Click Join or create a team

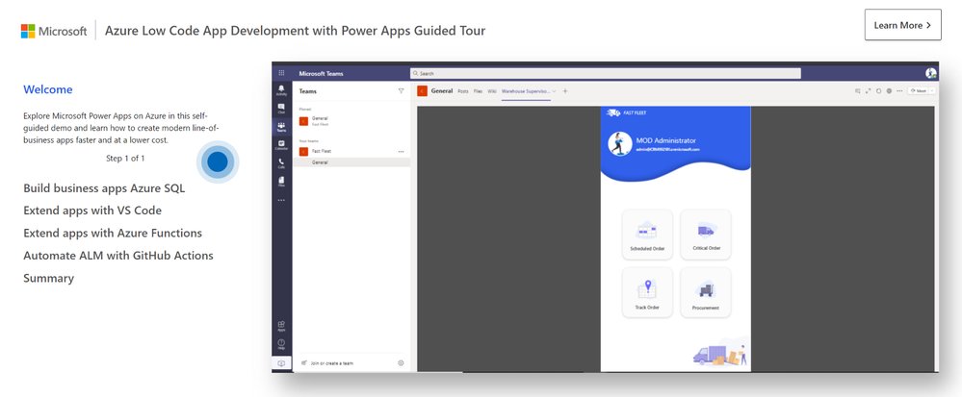pos(327,363)
